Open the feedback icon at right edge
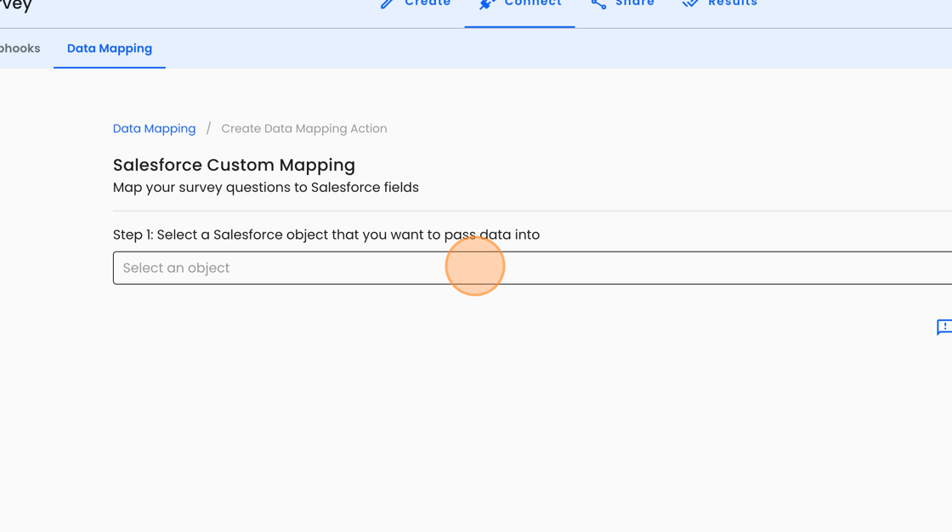This screenshot has width=952, height=532. (943, 327)
